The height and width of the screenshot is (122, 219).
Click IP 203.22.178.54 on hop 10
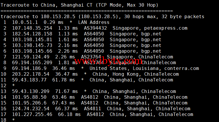[31, 74]
